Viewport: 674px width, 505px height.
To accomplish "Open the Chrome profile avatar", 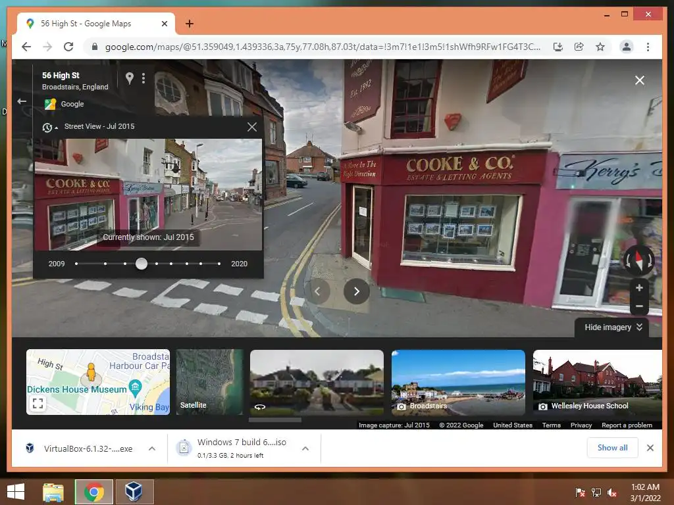I will [x=627, y=47].
